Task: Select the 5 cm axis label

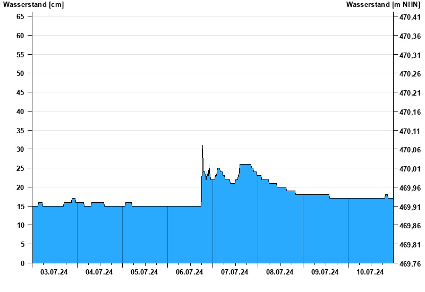Action: [22, 244]
